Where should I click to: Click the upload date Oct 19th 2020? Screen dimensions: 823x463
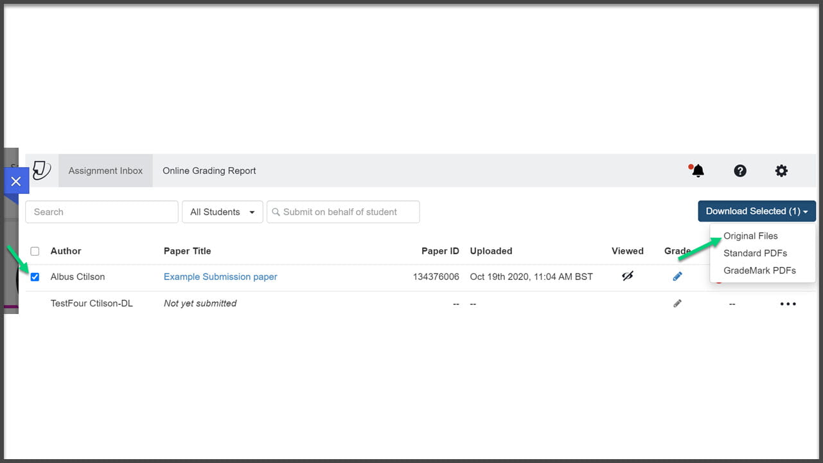tap(531, 277)
